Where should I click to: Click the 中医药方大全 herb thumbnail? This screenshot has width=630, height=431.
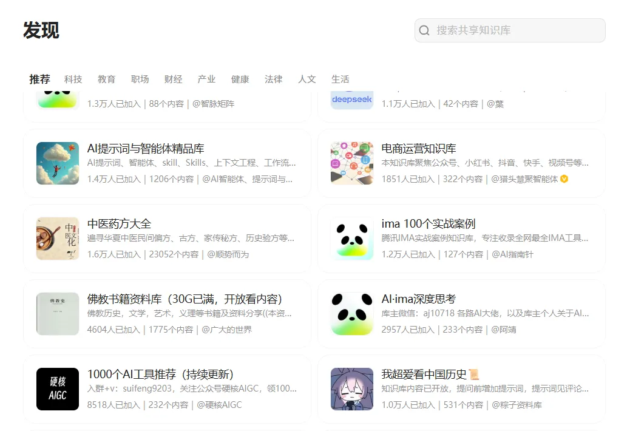(x=58, y=239)
